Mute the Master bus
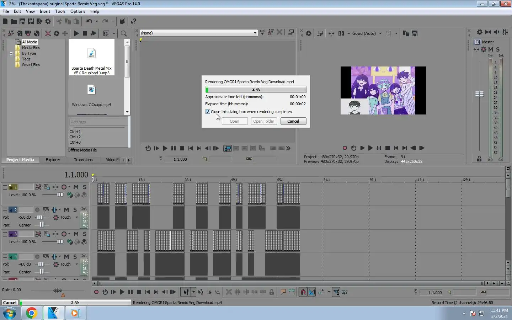Viewport: 512px width, 320px height. tap(491, 49)
